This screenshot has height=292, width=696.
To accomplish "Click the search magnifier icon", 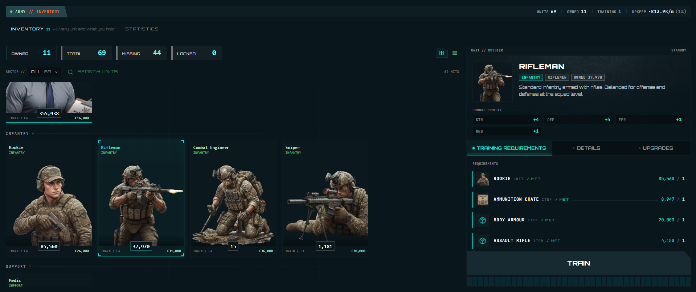I will [x=70, y=72].
